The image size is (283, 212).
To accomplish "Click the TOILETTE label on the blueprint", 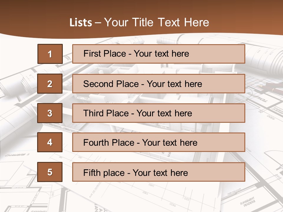I will coord(258,97).
